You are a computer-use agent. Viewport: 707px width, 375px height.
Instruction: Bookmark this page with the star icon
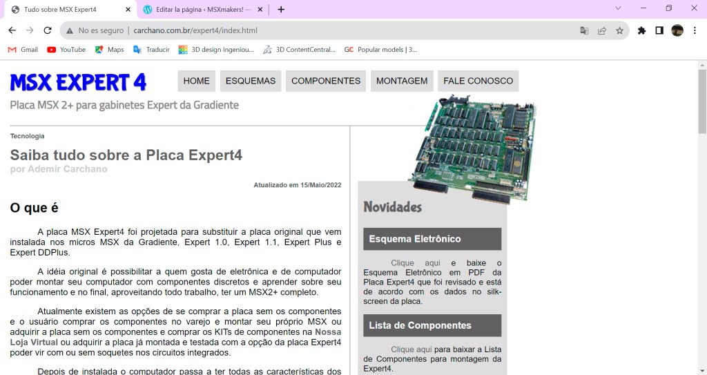619,30
